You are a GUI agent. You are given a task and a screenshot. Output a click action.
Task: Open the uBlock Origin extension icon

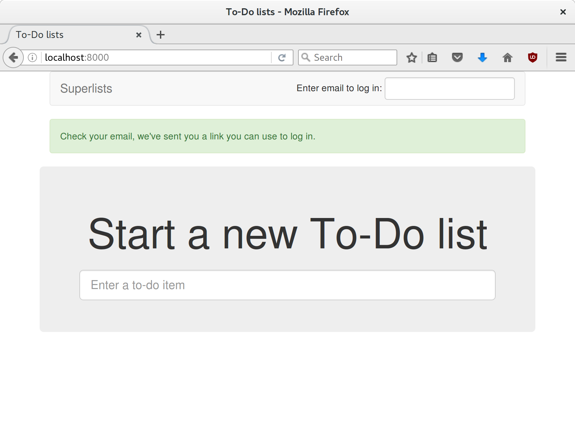[533, 57]
